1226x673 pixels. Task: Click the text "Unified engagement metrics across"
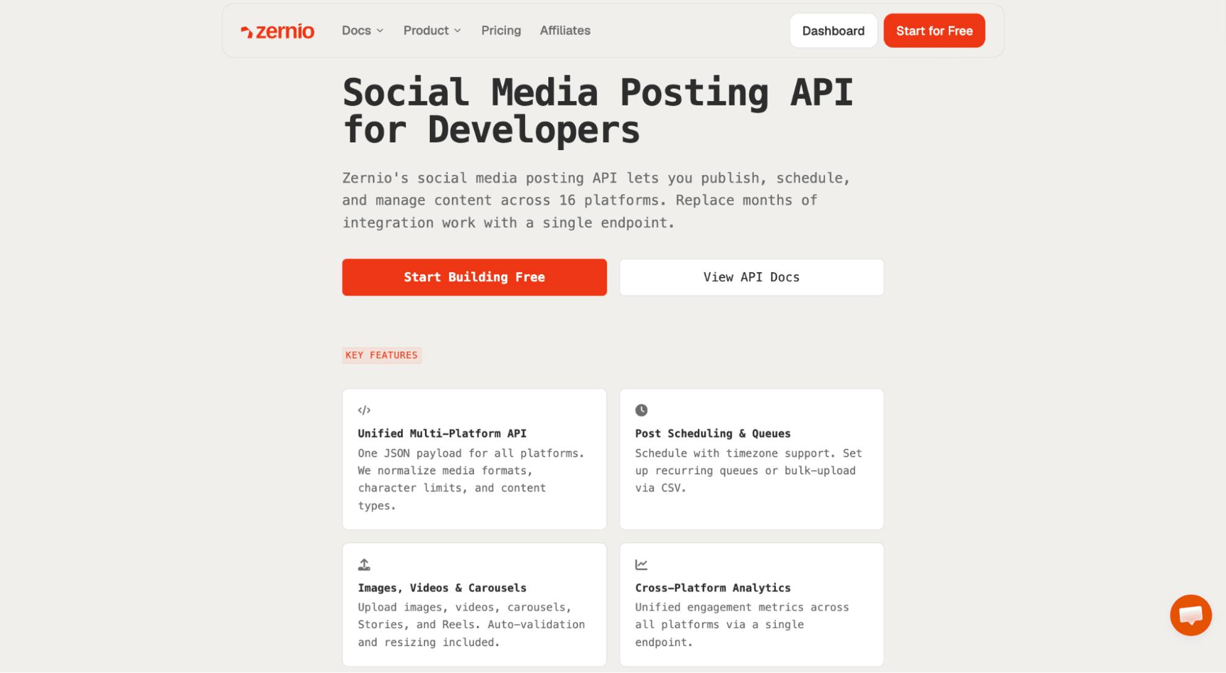(742, 607)
